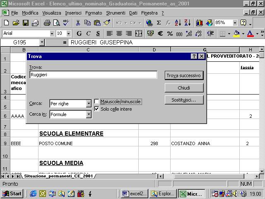
Task: Click the Trova successivo button
Action: coord(183,75)
